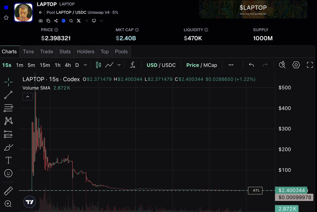Open the Discord social link icon
Screen dimensions: 317x212
point(101,21)
